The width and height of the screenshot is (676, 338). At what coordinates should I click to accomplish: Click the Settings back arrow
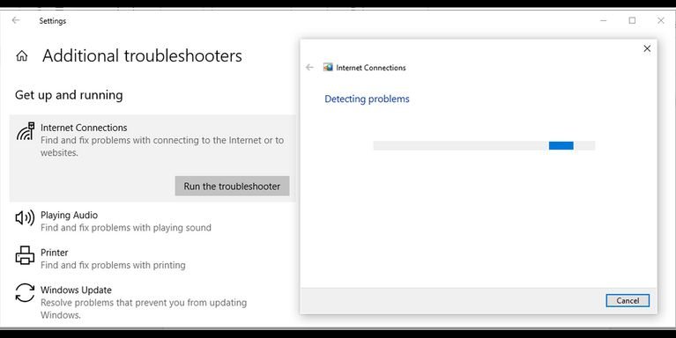pyautogui.click(x=16, y=20)
